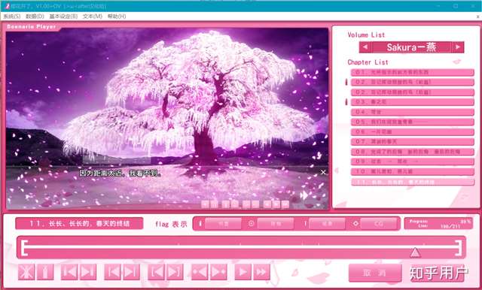This screenshot has height=290, width=482.
Task: Jump forward with the right-arrow-and-bracket icon
Action: tap(175, 272)
